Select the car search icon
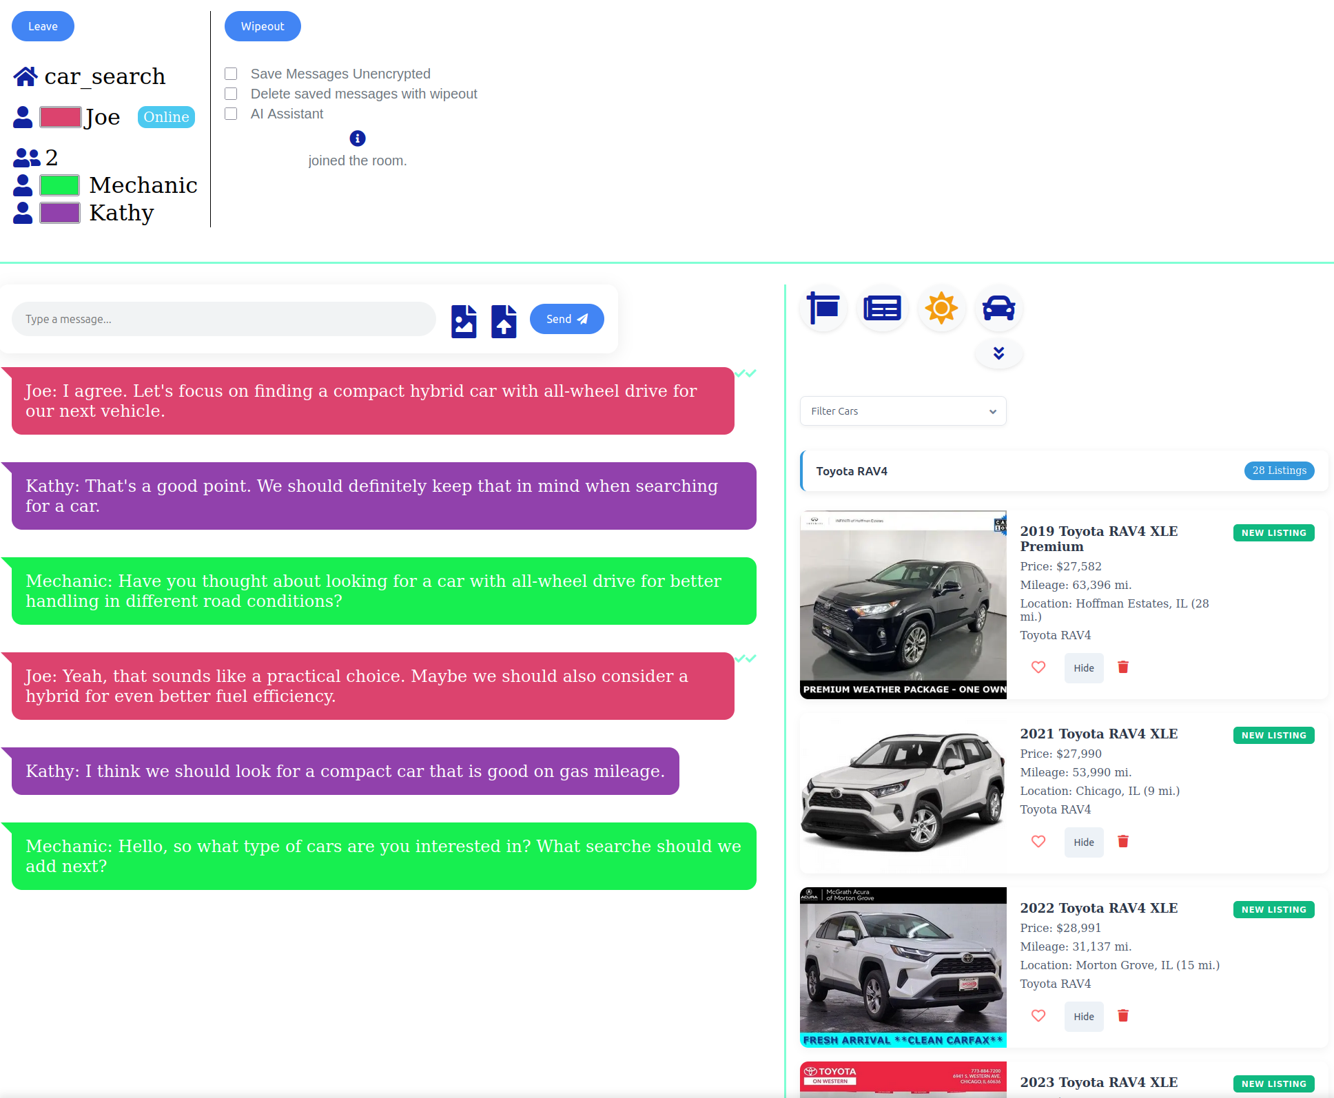The image size is (1334, 1098). click(998, 308)
